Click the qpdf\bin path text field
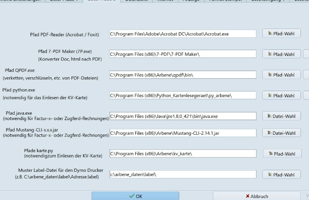The image size is (309, 200). coord(182,75)
